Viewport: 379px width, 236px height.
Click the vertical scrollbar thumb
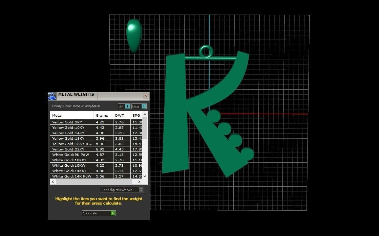coord(145,128)
